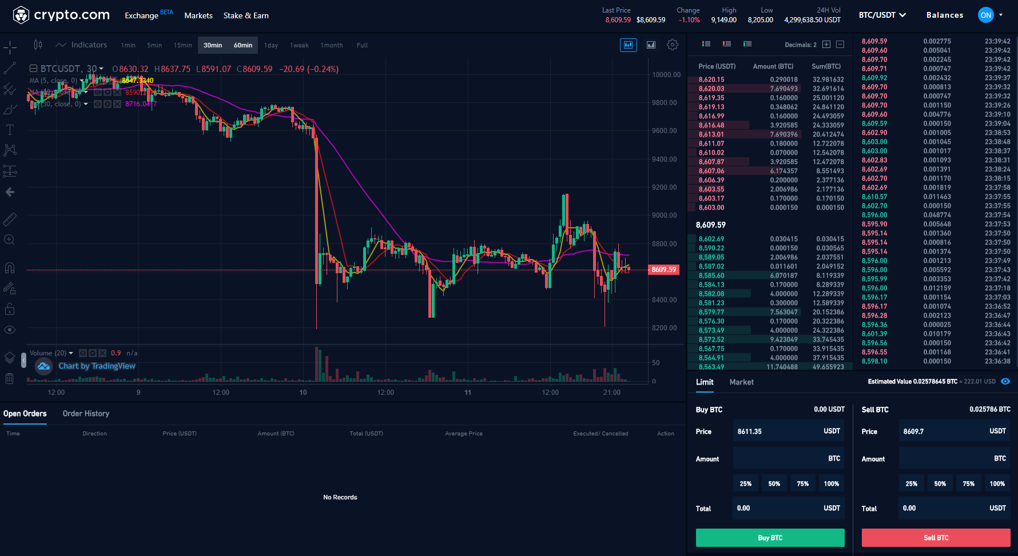Viewport: 1018px width, 556px height.
Task: Select the trend line drawing tool
Action: (x=10, y=68)
